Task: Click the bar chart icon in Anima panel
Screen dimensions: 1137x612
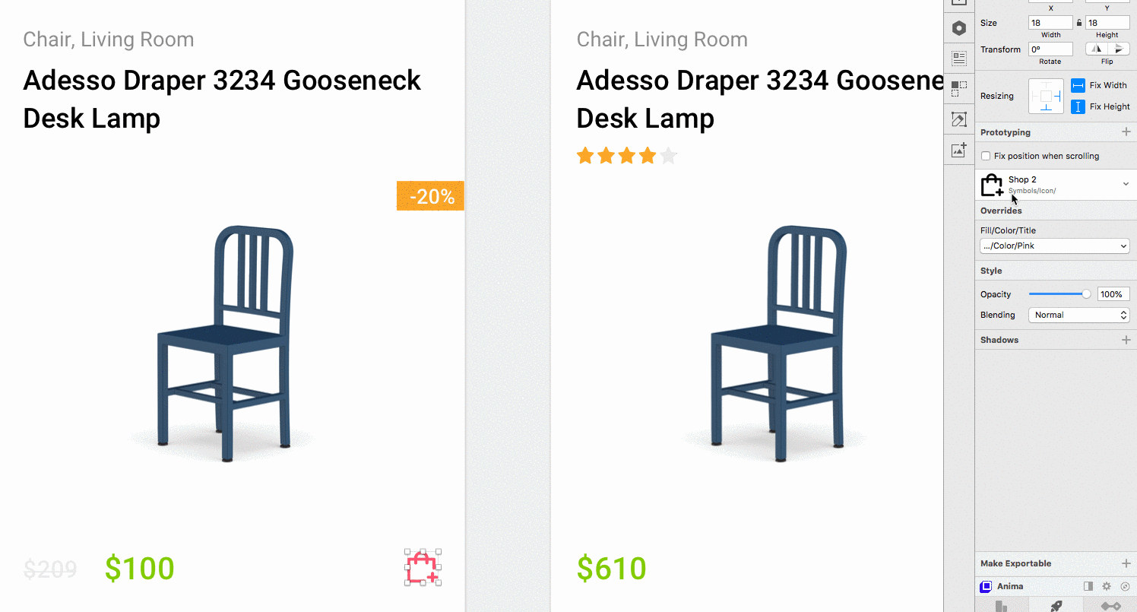Action: [x=1001, y=605]
